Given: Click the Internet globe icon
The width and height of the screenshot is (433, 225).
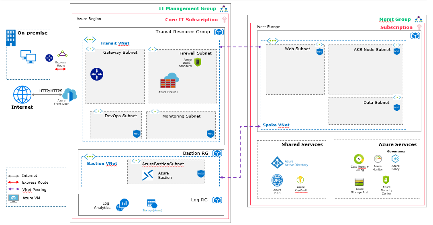Looking at the screenshot, I should tap(22, 95).
